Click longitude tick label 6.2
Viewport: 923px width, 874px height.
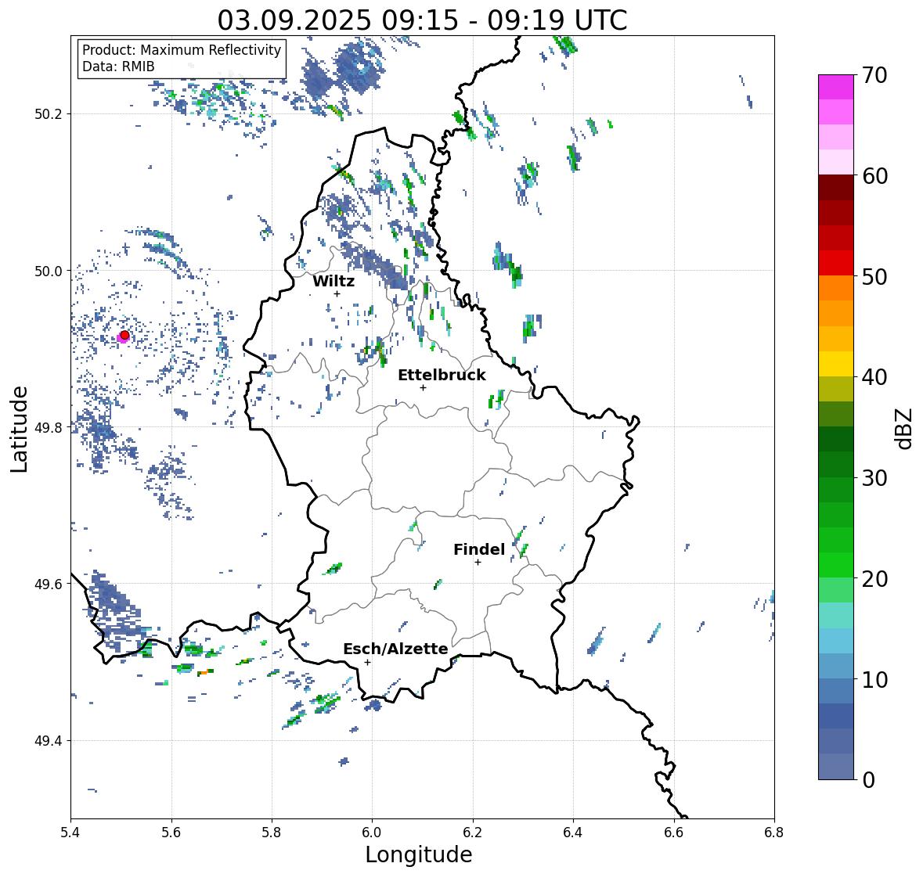tap(473, 832)
